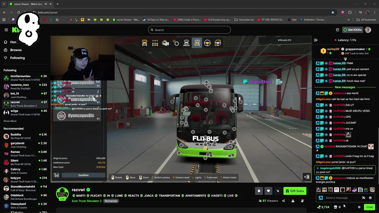Open the browser apps grid icon
The image size is (379, 213).
4,20
